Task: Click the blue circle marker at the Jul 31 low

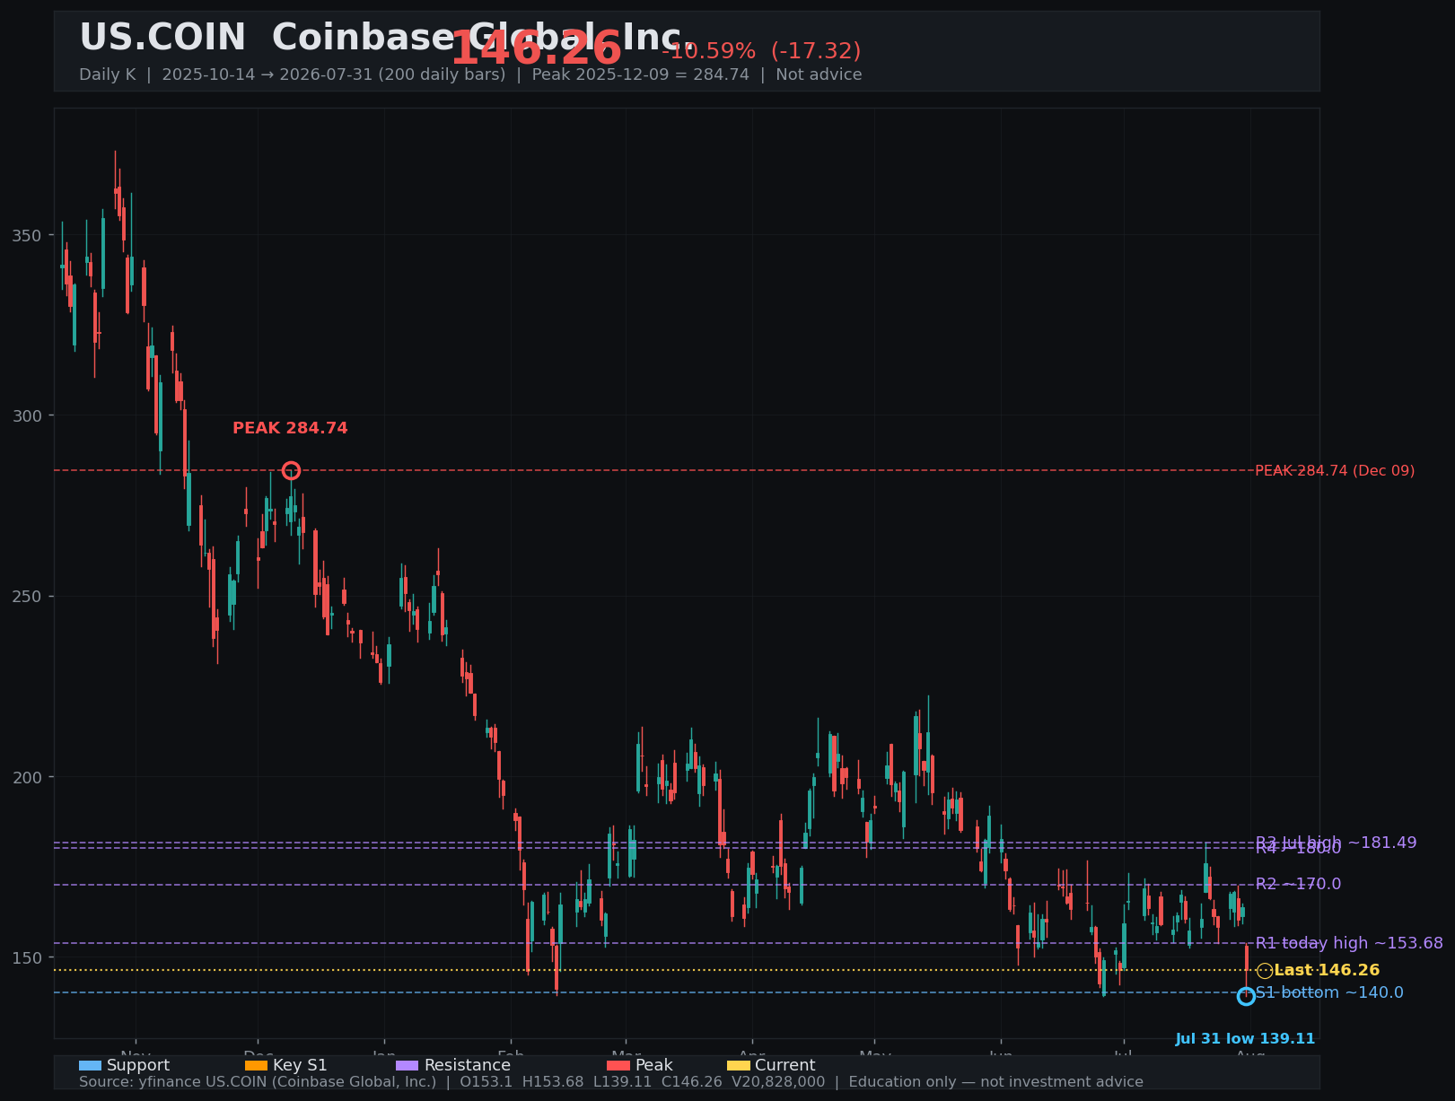Action: [1246, 996]
